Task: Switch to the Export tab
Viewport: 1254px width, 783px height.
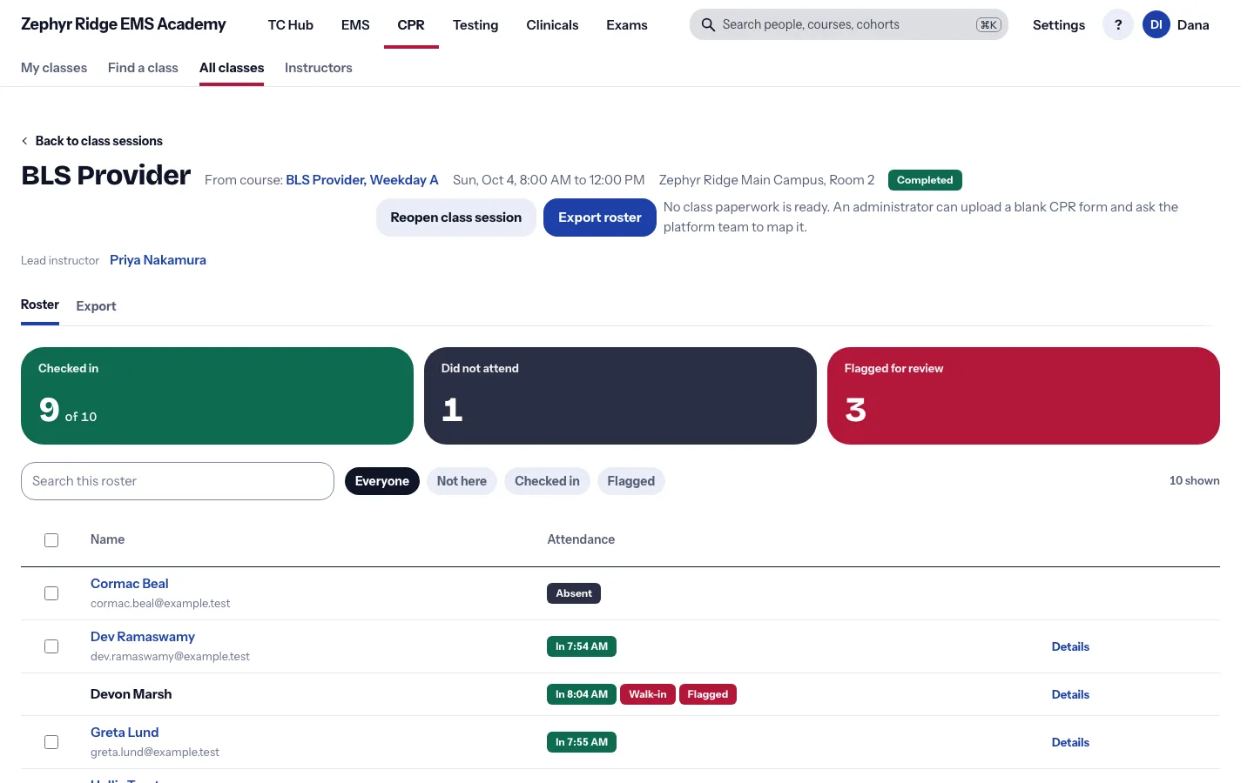Action: click(x=96, y=306)
